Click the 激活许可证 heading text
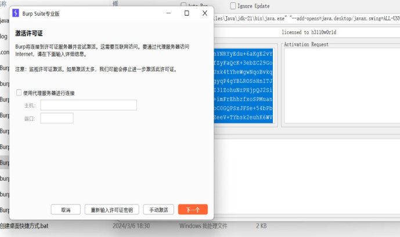The width and height of the screenshot is (400, 237). (x=29, y=34)
